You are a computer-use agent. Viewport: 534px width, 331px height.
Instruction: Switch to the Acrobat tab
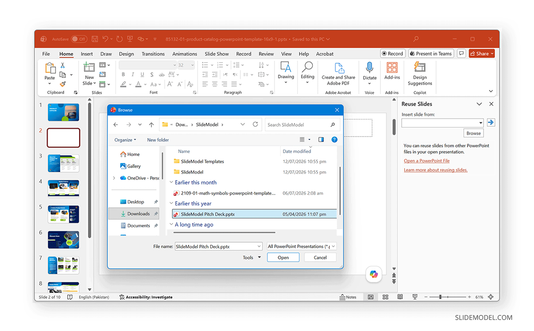325,54
